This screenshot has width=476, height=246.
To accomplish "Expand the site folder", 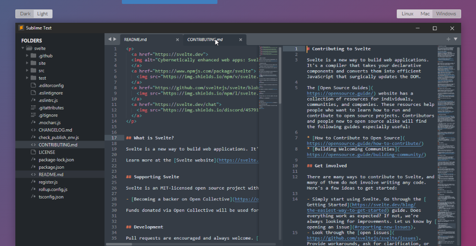I will 27,63.
